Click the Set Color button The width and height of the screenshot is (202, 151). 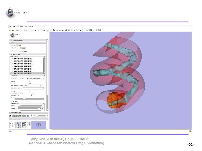tap(14, 102)
